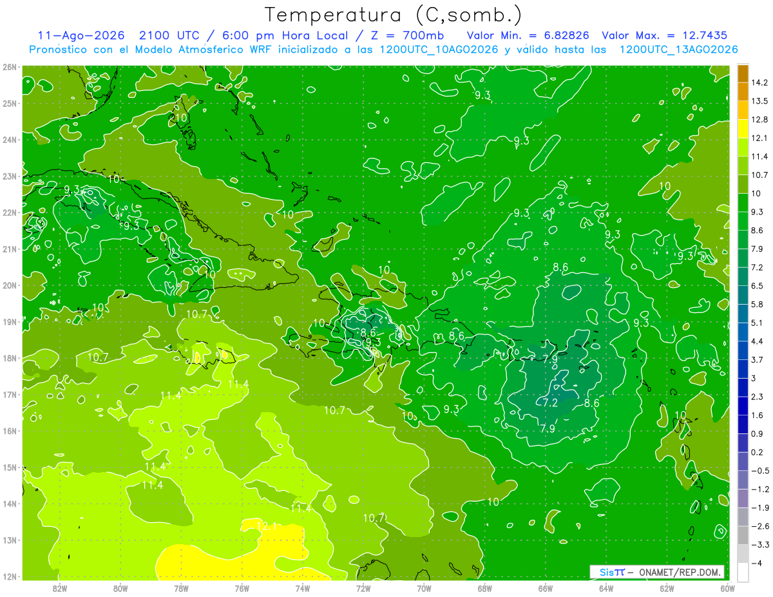The width and height of the screenshot is (773, 597).
Task: Pick the yellow legend swatch between 12.1 and 12.8
Action: tap(743, 128)
